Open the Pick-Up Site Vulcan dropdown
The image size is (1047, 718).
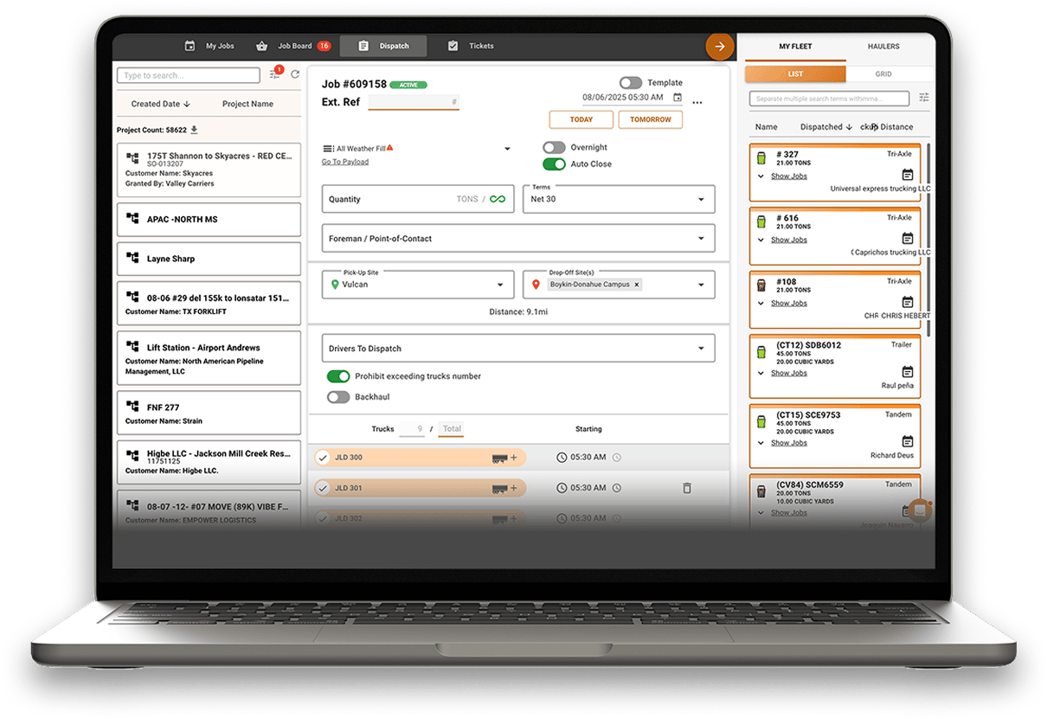click(x=418, y=285)
